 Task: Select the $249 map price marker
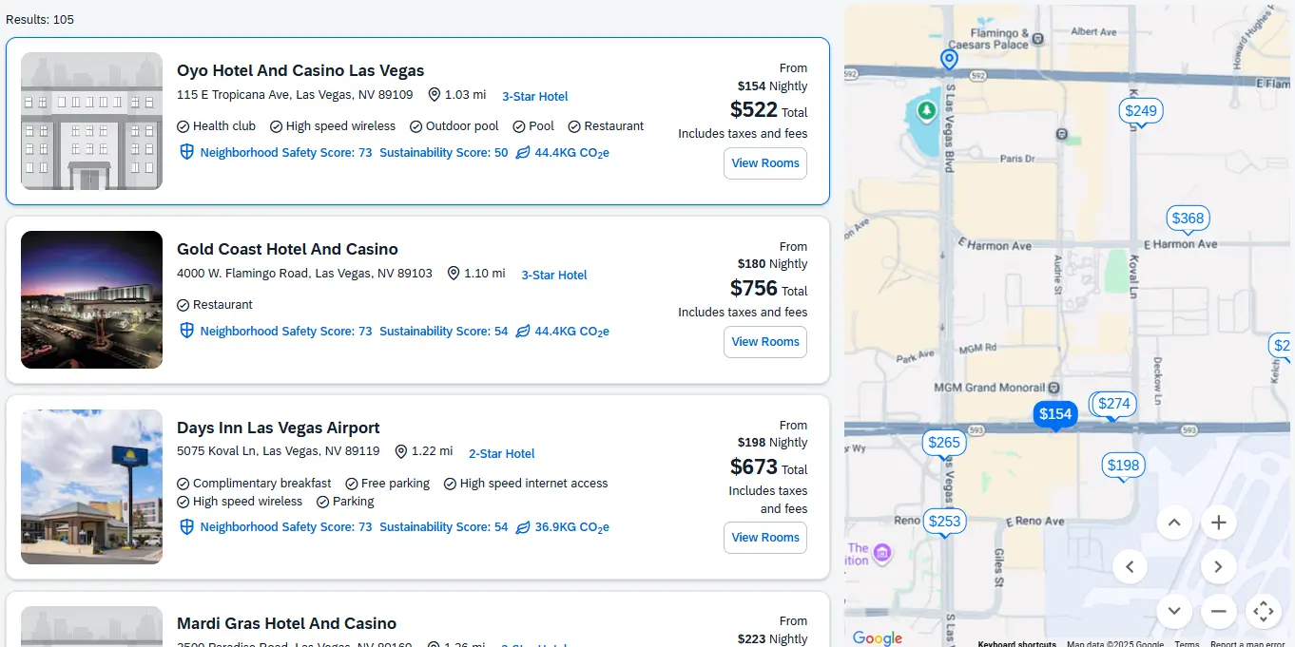1141,111
